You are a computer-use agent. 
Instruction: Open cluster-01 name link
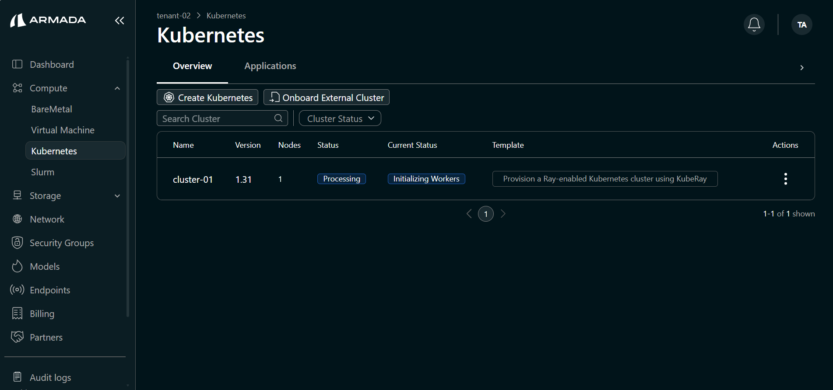[x=193, y=180]
